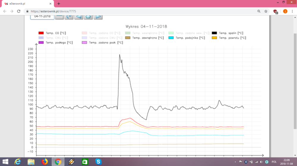Go to next day with right arrow

[98, 17]
